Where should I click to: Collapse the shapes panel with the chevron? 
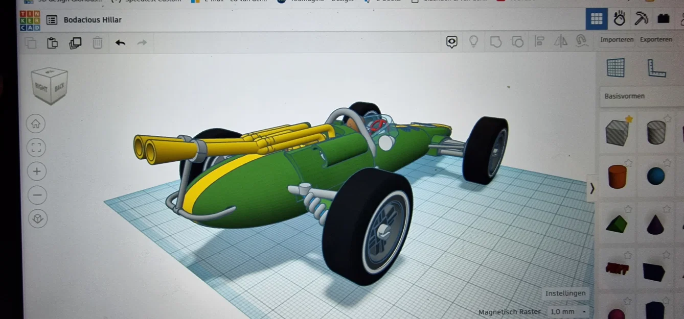tap(592, 189)
